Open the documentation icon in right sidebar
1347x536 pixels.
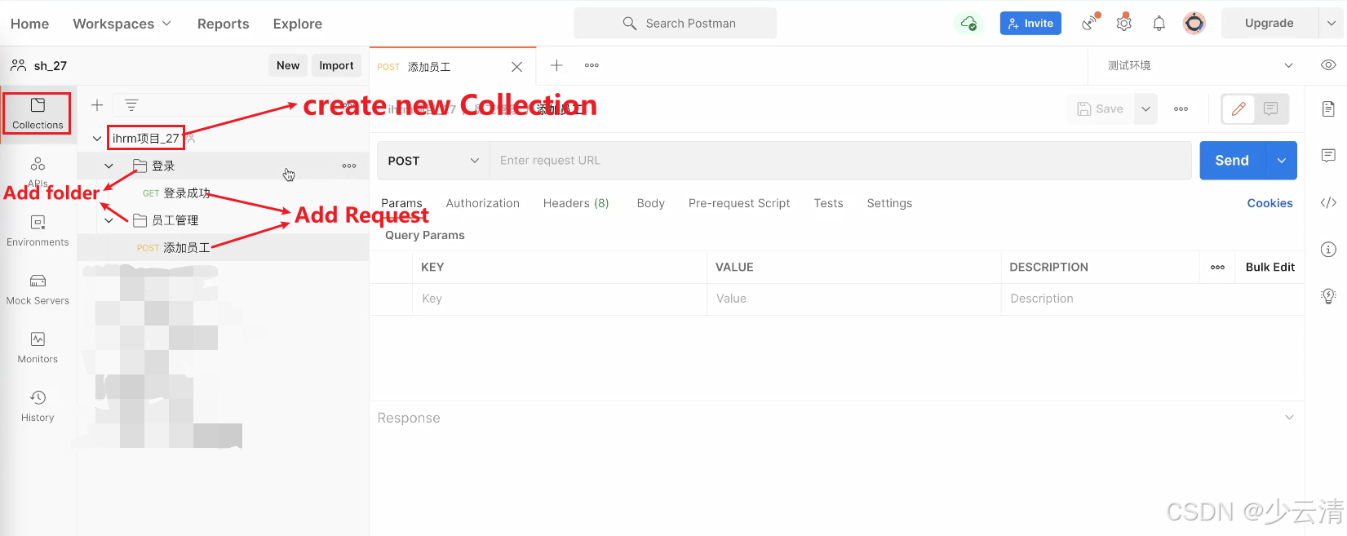(x=1328, y=109)
